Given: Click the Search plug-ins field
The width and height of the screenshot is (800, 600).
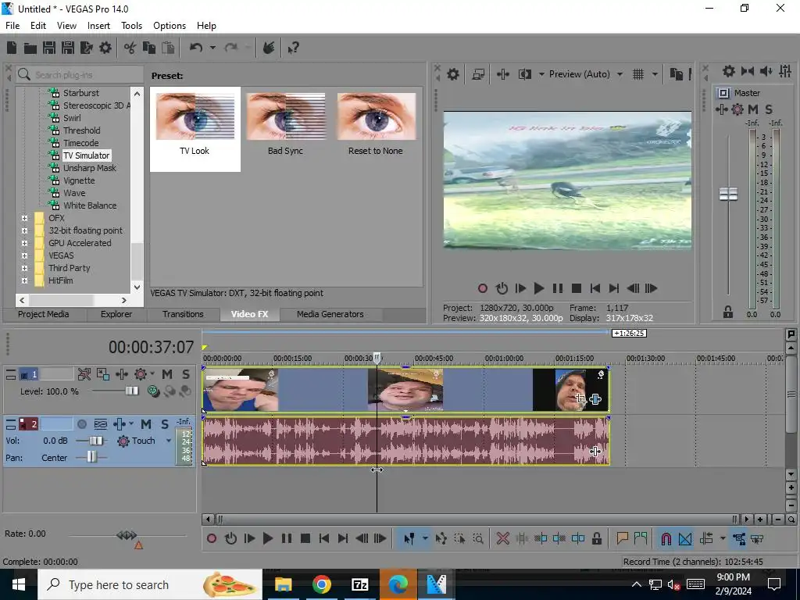Looking at the screenshot, I should [x=80, y=74].
